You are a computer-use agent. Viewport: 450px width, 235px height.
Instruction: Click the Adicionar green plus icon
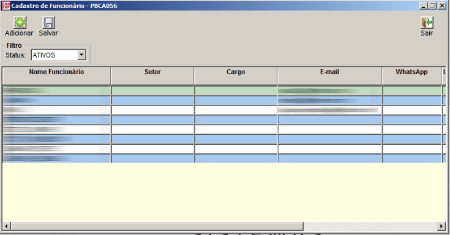point(20,23)
